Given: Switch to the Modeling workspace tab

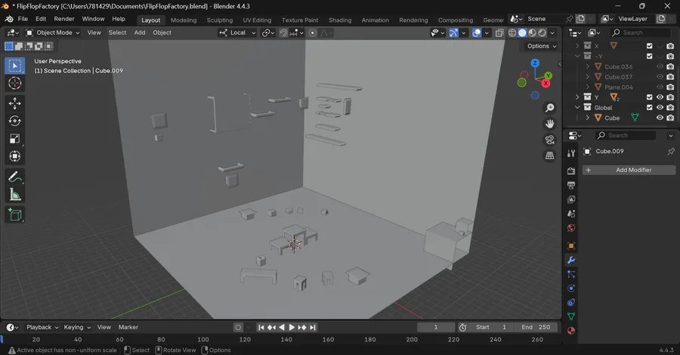Looking at the screenshot, I should pos(184,20).
